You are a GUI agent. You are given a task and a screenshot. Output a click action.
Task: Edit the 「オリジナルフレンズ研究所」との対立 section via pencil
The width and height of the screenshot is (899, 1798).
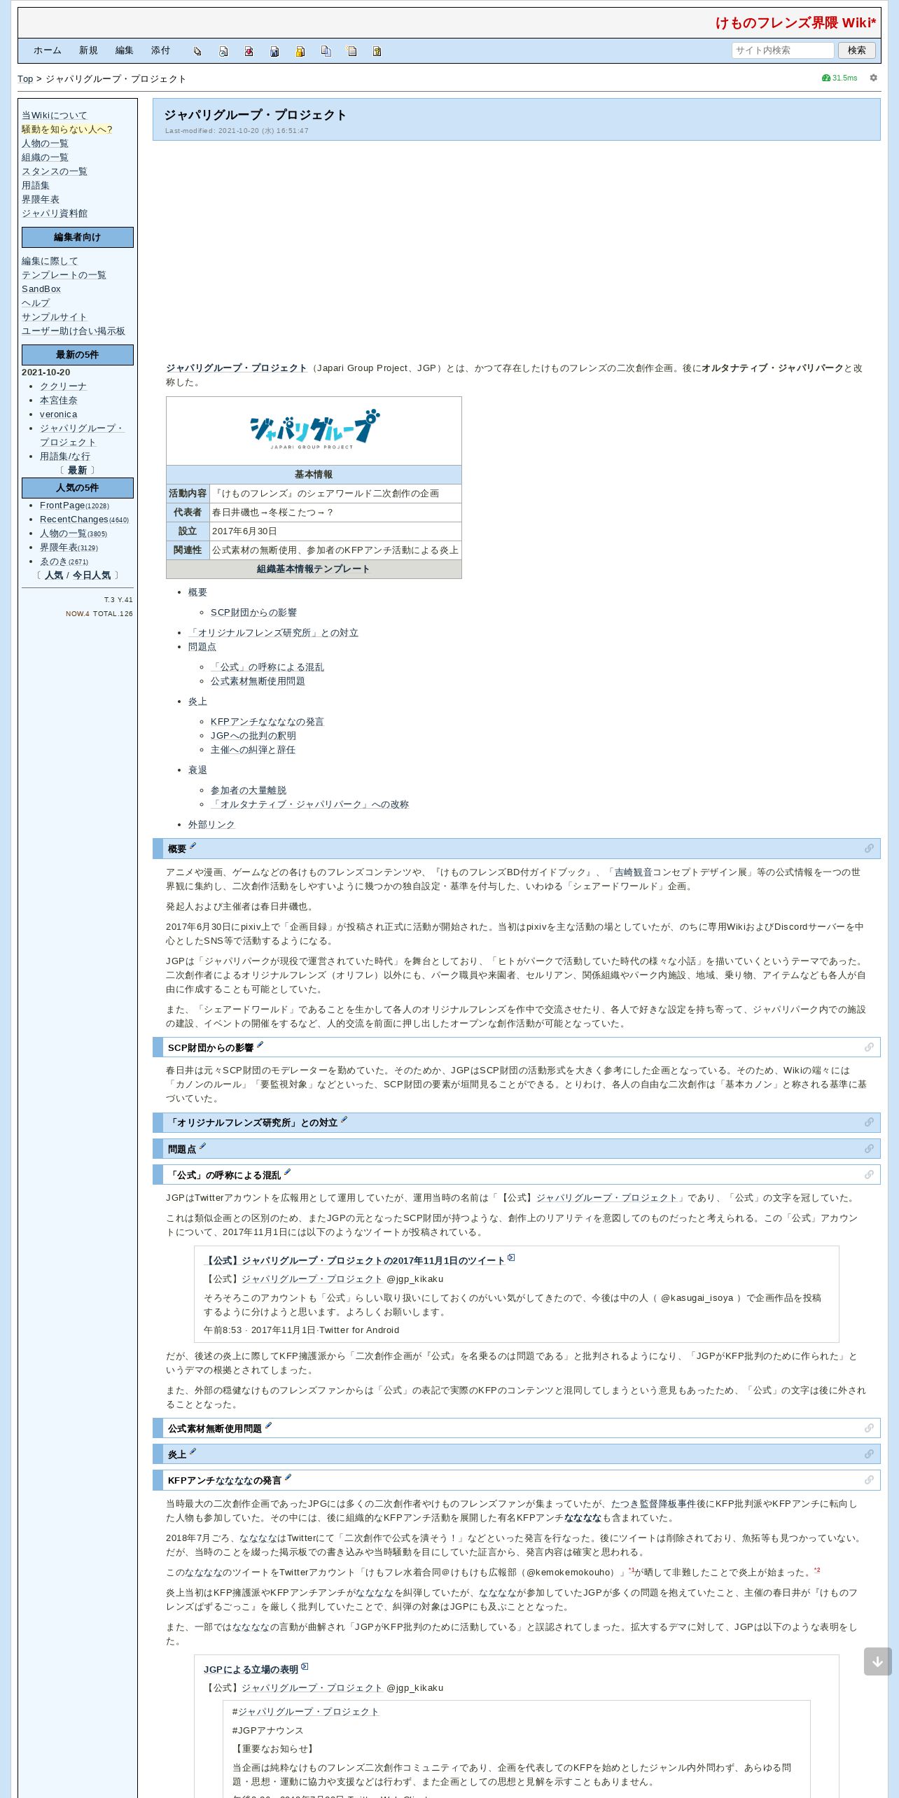[344, 1120]
